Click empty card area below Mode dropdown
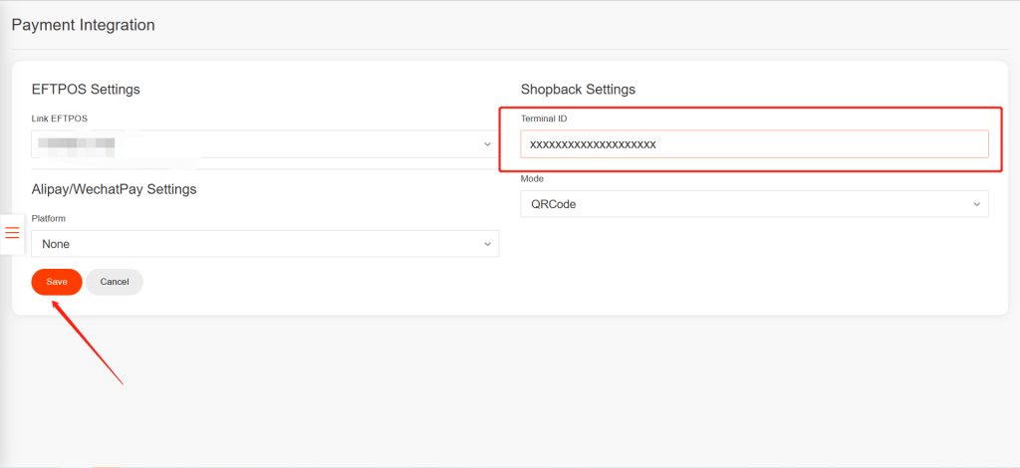1020x468 pixels. [754, 269]
